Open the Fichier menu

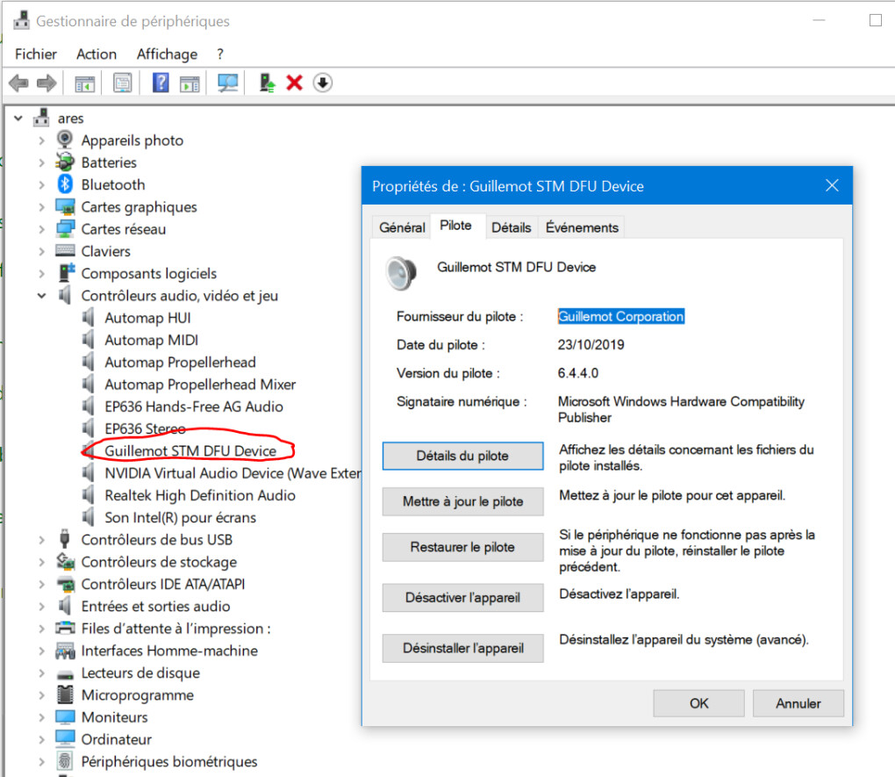pyautogui.click(x=36, y=54)
